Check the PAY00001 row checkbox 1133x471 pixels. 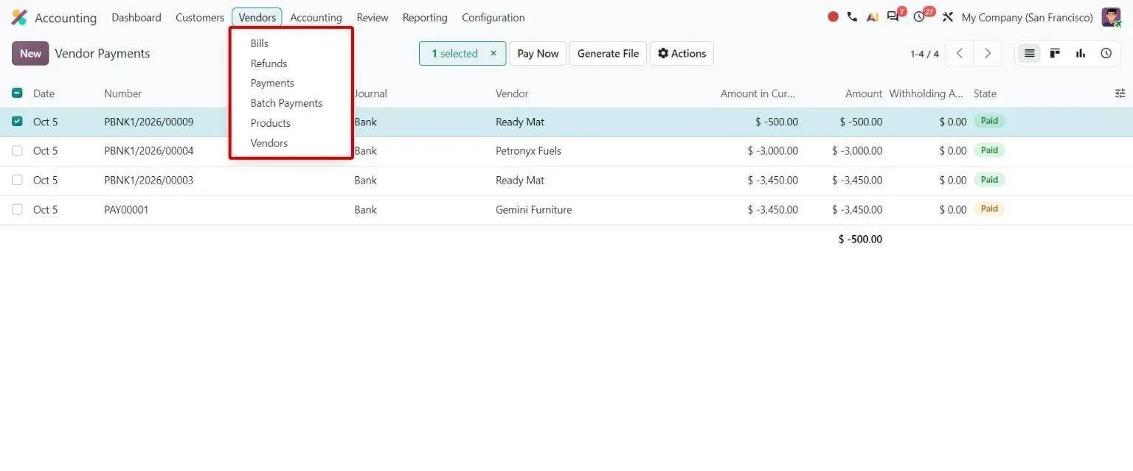click(17, 209)
